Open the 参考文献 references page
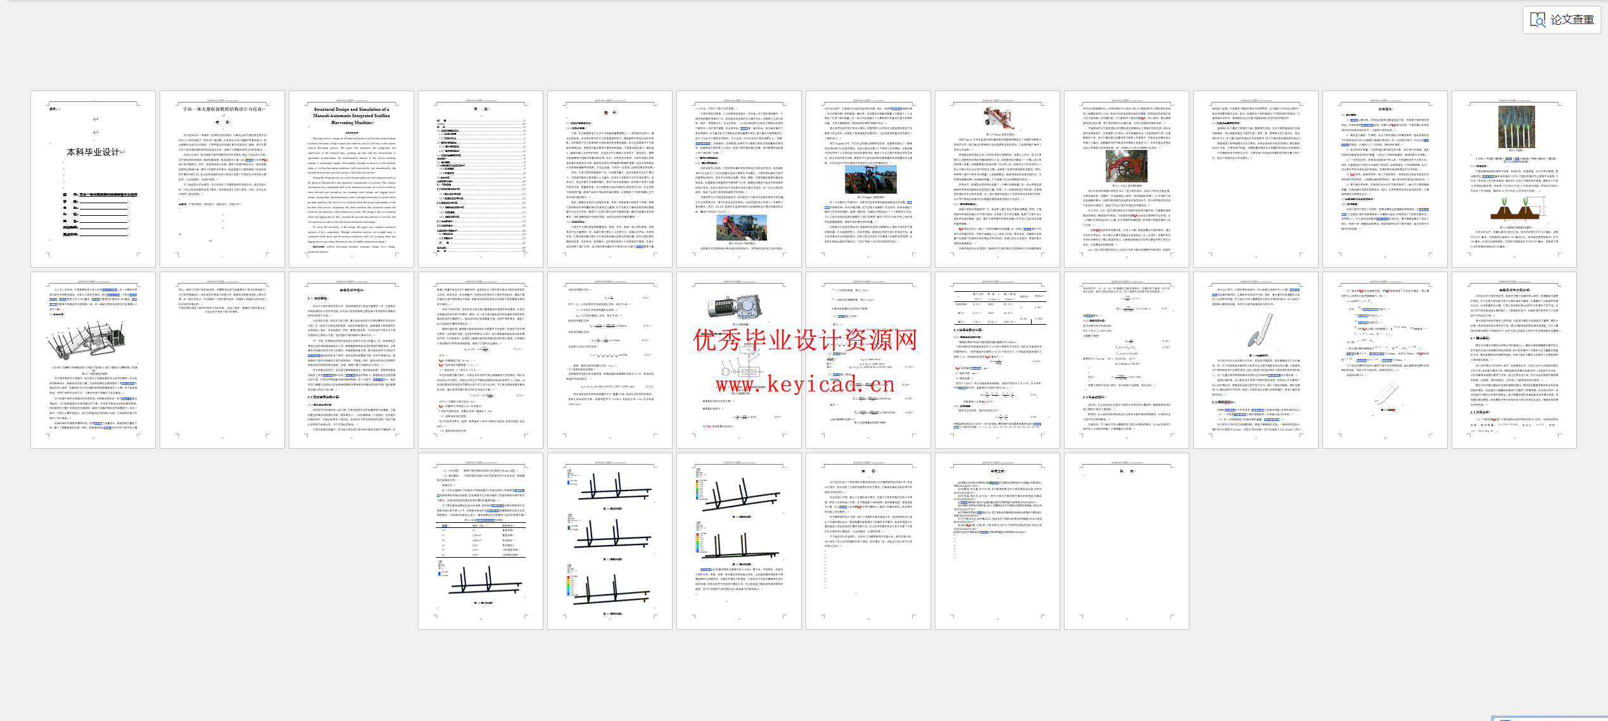Viewport: 1608px width, 721px height. (997, 541)
